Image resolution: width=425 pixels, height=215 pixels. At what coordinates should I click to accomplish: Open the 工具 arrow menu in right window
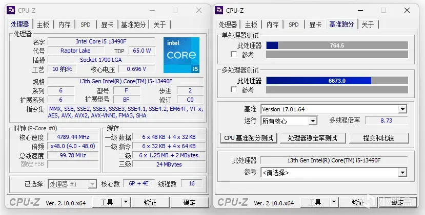click(x=334, y=202)
